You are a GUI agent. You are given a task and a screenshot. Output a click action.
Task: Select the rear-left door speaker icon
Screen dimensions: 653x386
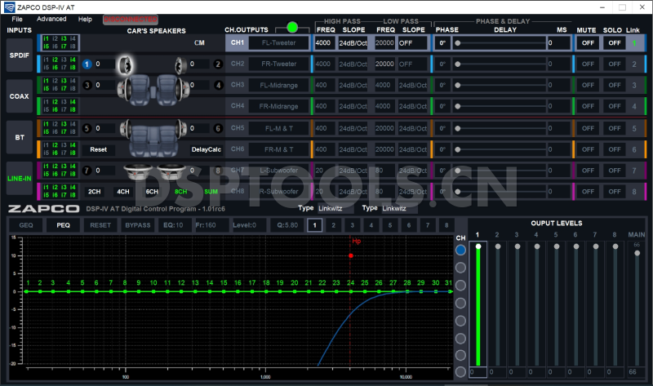point(124,128)
